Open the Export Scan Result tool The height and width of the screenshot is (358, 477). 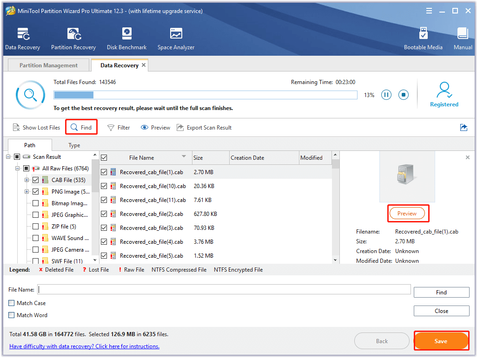204,127
